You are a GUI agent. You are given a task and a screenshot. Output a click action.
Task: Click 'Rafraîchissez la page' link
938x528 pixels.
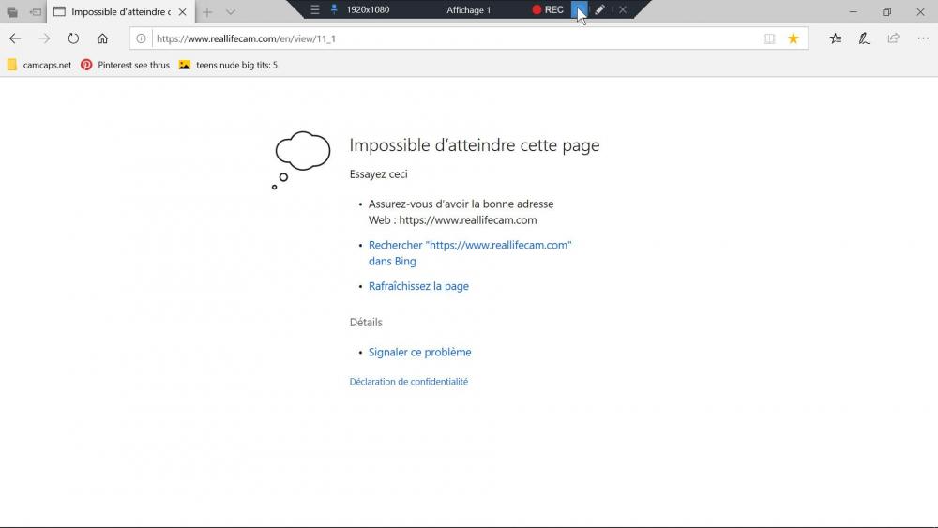click(418, 286)
